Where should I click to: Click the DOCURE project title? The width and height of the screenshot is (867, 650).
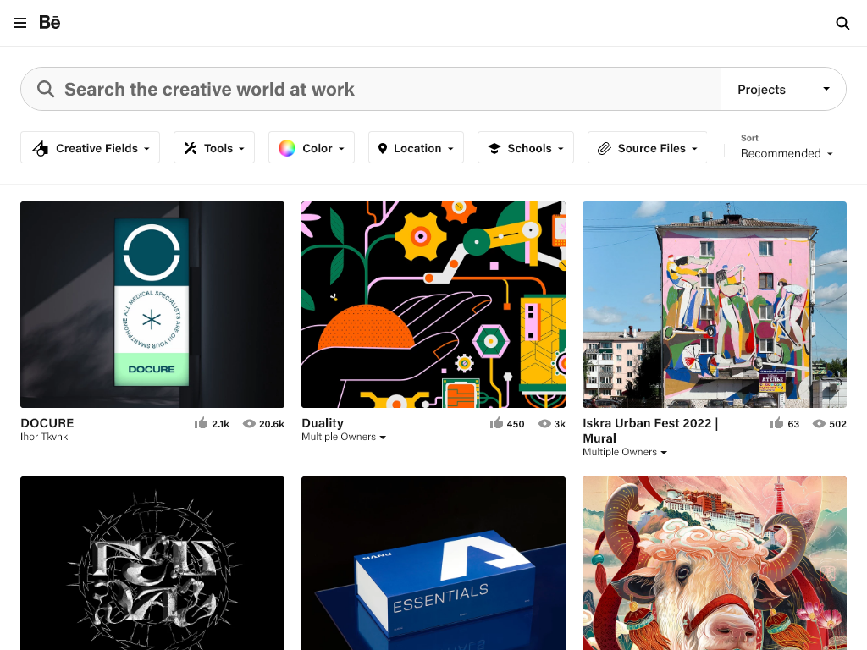(47, 423)
